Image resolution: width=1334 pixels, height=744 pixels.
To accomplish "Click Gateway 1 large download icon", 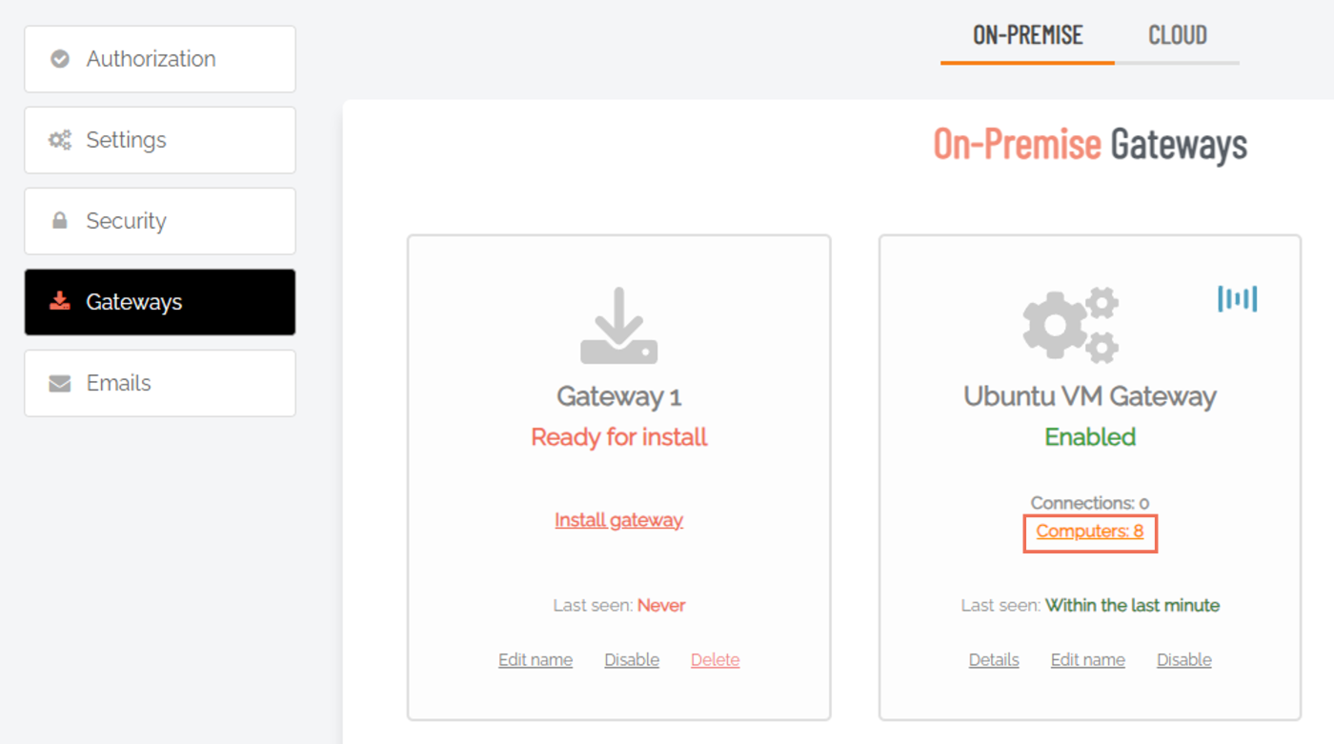I will [x=619, y=326].
